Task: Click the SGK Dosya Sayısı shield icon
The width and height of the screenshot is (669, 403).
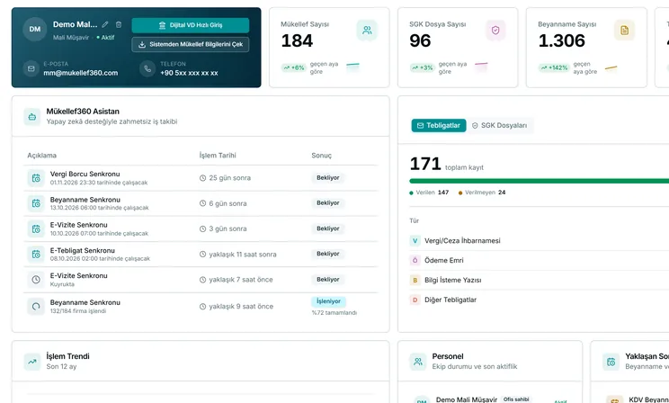Action: coord(495,31)
